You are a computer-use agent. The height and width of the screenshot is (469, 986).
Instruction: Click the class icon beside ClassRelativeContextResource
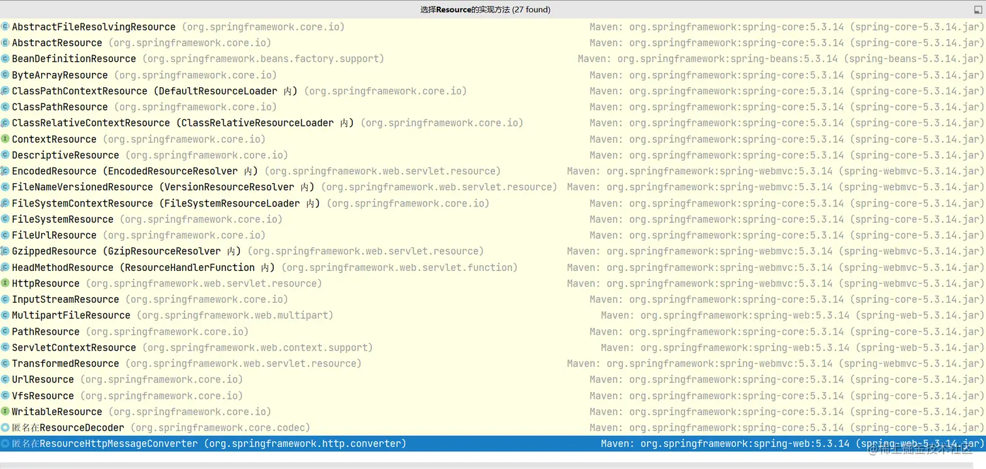tap(5, 123)
